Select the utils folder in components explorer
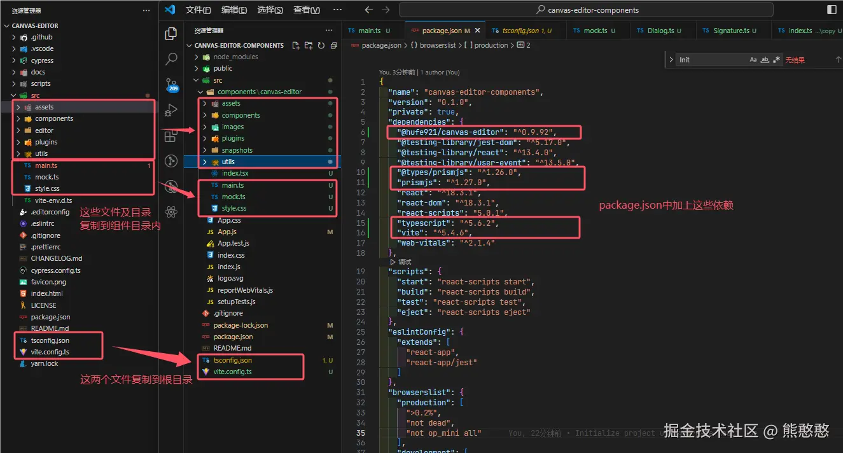This screenshot has height=453, width=843. 261,162
